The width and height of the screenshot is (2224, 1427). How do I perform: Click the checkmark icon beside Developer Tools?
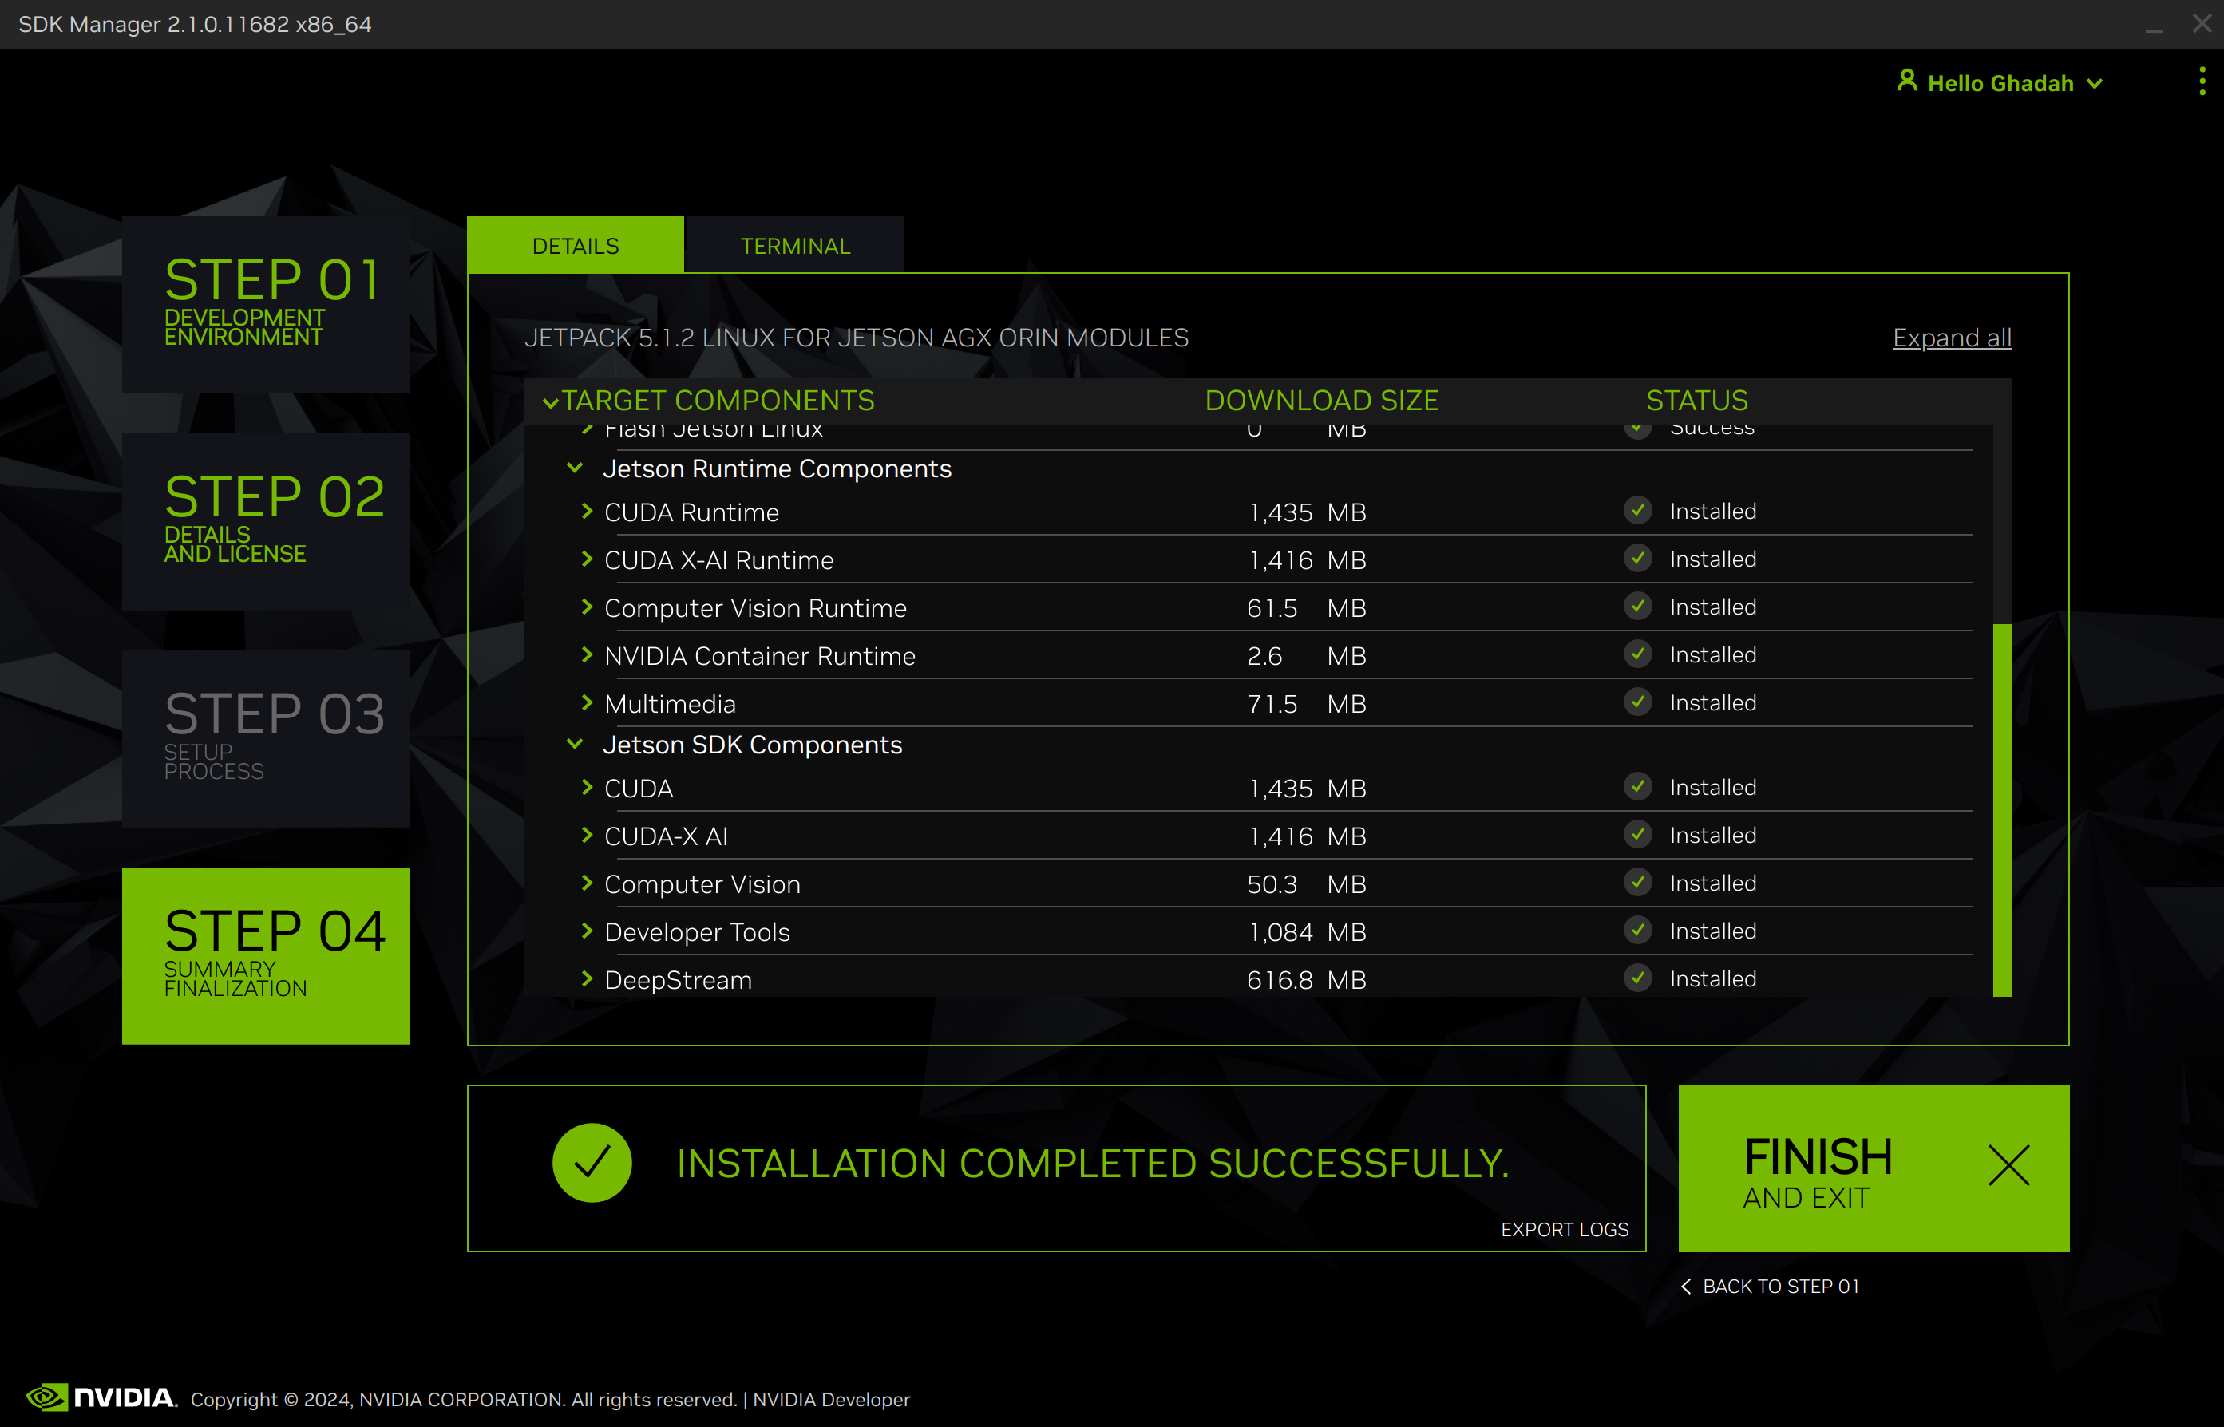[1637, 931]
